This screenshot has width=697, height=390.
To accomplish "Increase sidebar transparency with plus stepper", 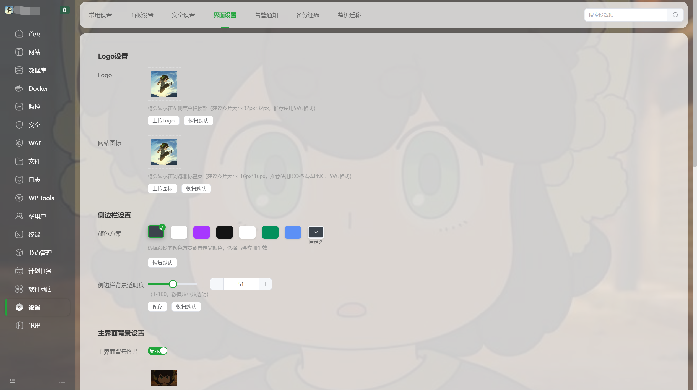I will point(265,284).
